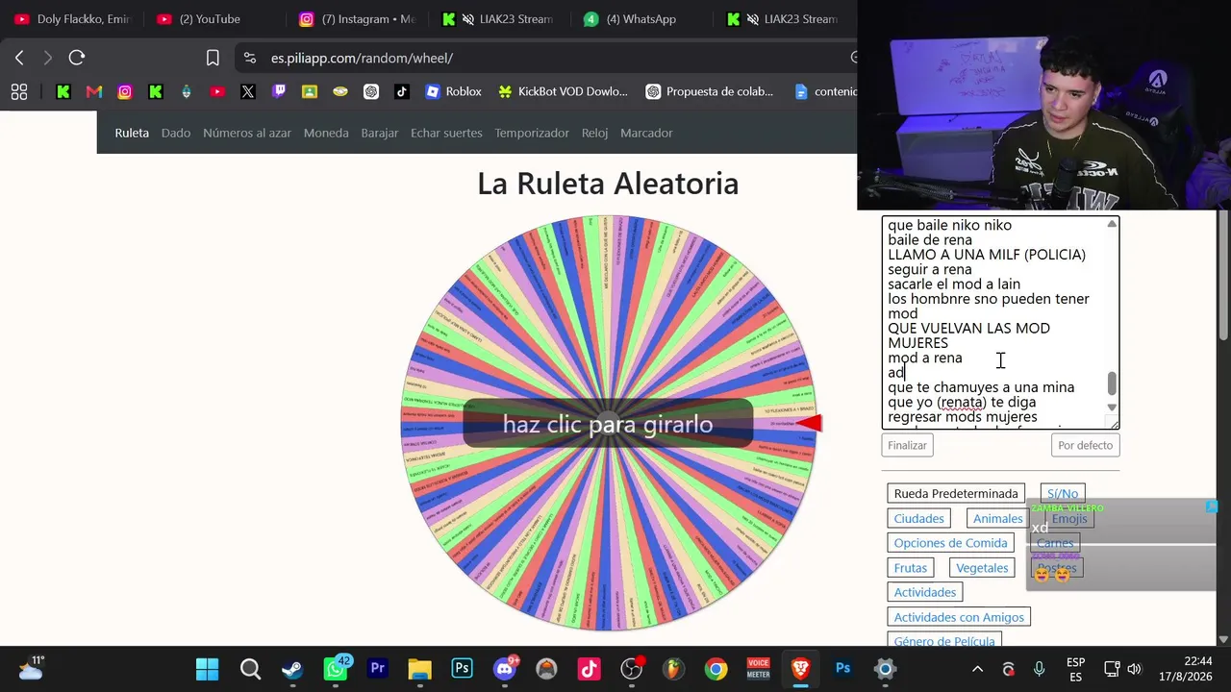Open File Explorer from the taskbar
1231x692 pixels.
pos(420,669)
